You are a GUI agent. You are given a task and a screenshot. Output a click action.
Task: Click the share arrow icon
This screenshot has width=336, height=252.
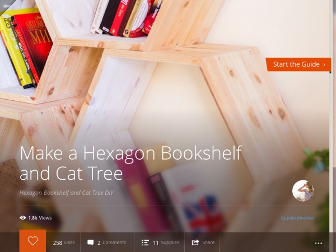[x=195, y=242]
